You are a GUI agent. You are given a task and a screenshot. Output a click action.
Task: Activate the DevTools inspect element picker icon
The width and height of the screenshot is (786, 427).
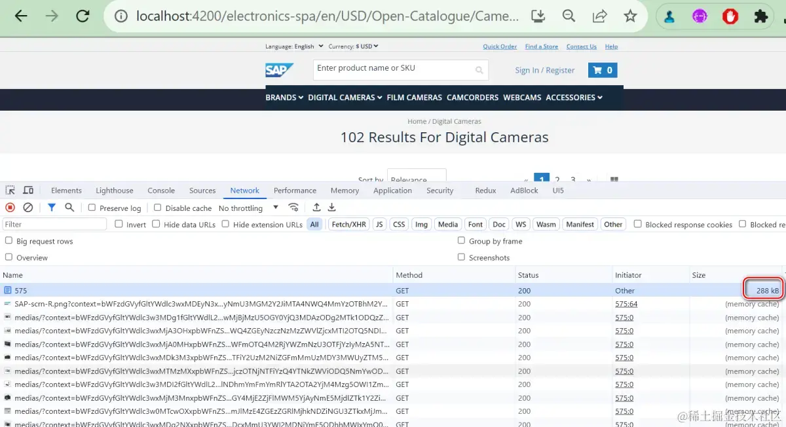coord(10,191)
